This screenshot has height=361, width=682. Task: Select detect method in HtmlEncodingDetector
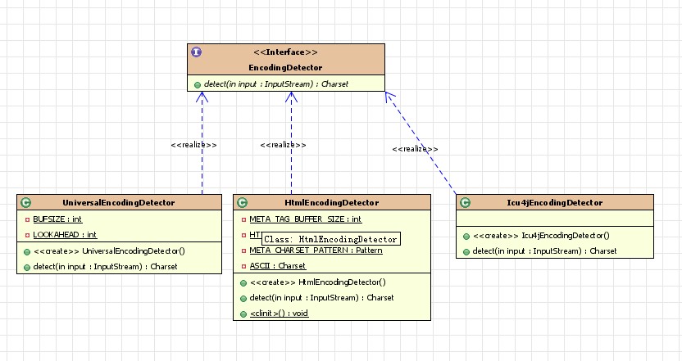(x=322, y=298)
